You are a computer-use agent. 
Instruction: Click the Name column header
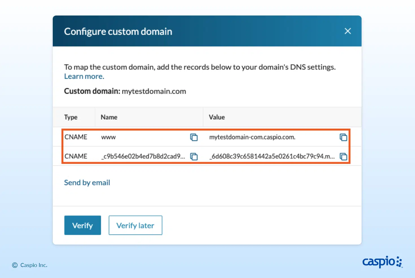(109, 117)
